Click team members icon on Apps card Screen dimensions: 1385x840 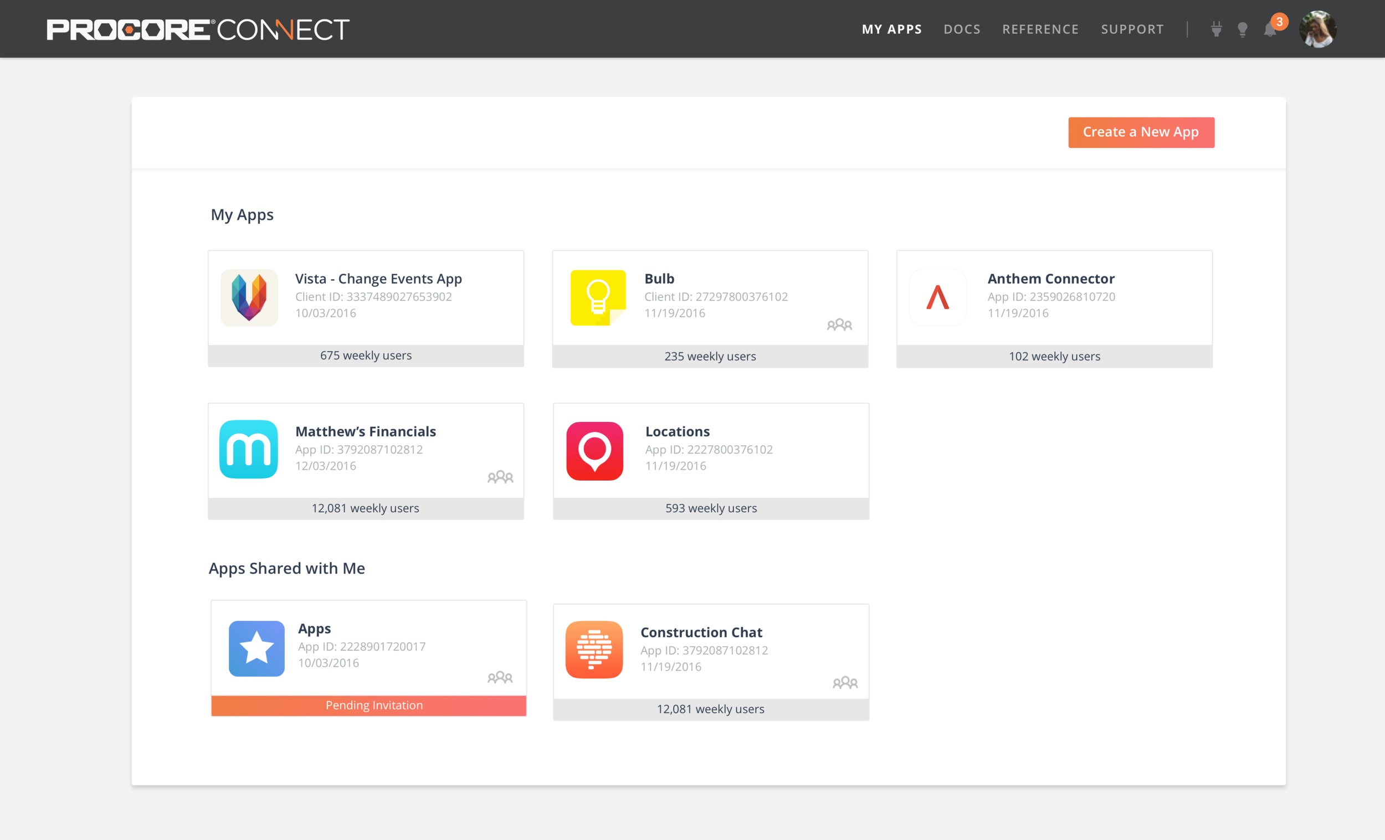(500, 677)
